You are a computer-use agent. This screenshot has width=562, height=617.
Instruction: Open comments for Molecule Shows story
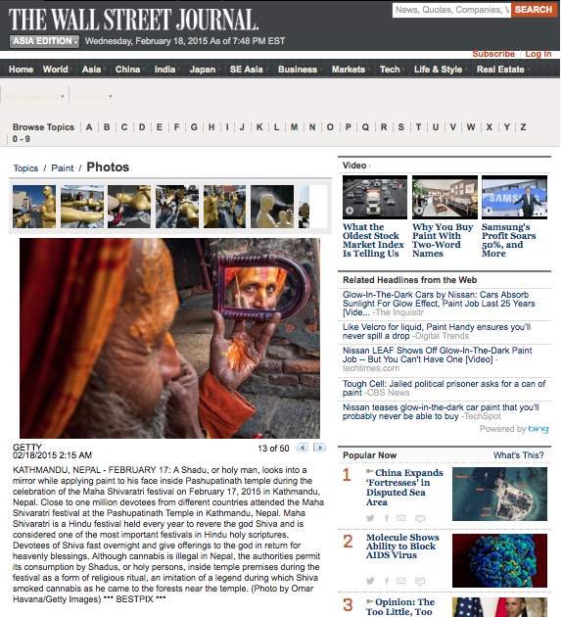[420, 581]
